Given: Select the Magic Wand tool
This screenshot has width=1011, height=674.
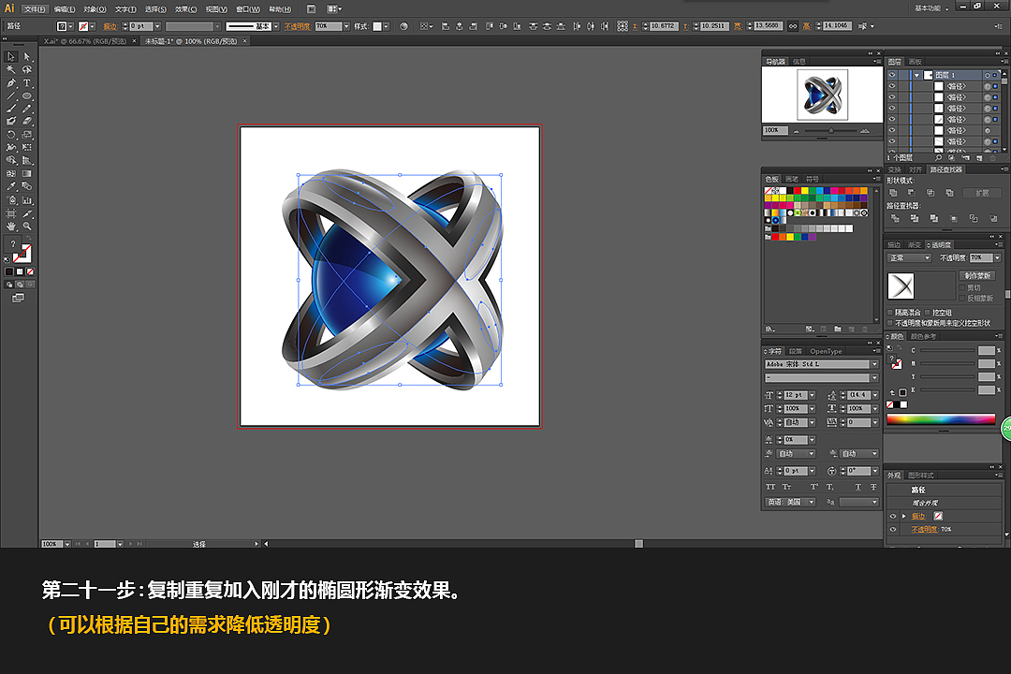Looking at the screenshot, I should pyautogui.click(x=11, y=69).
